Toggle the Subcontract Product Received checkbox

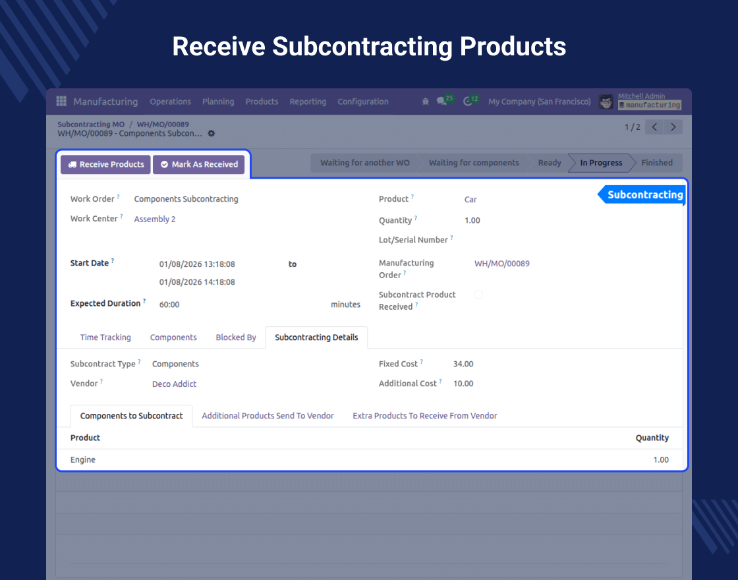478,295
